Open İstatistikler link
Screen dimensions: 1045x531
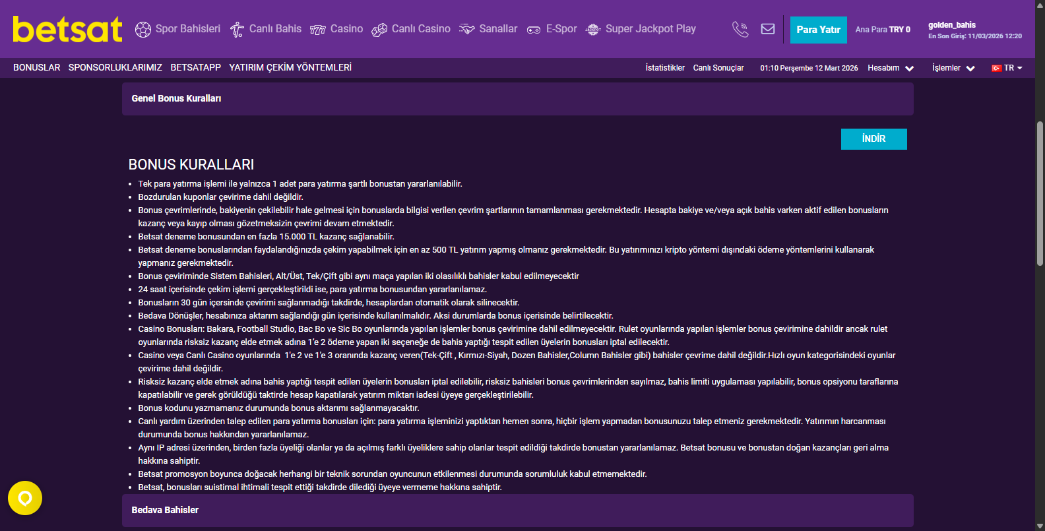665,68
